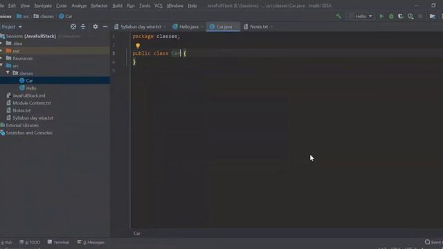
Task: Open the Edit menu
Action: click(x=12, y=6)
